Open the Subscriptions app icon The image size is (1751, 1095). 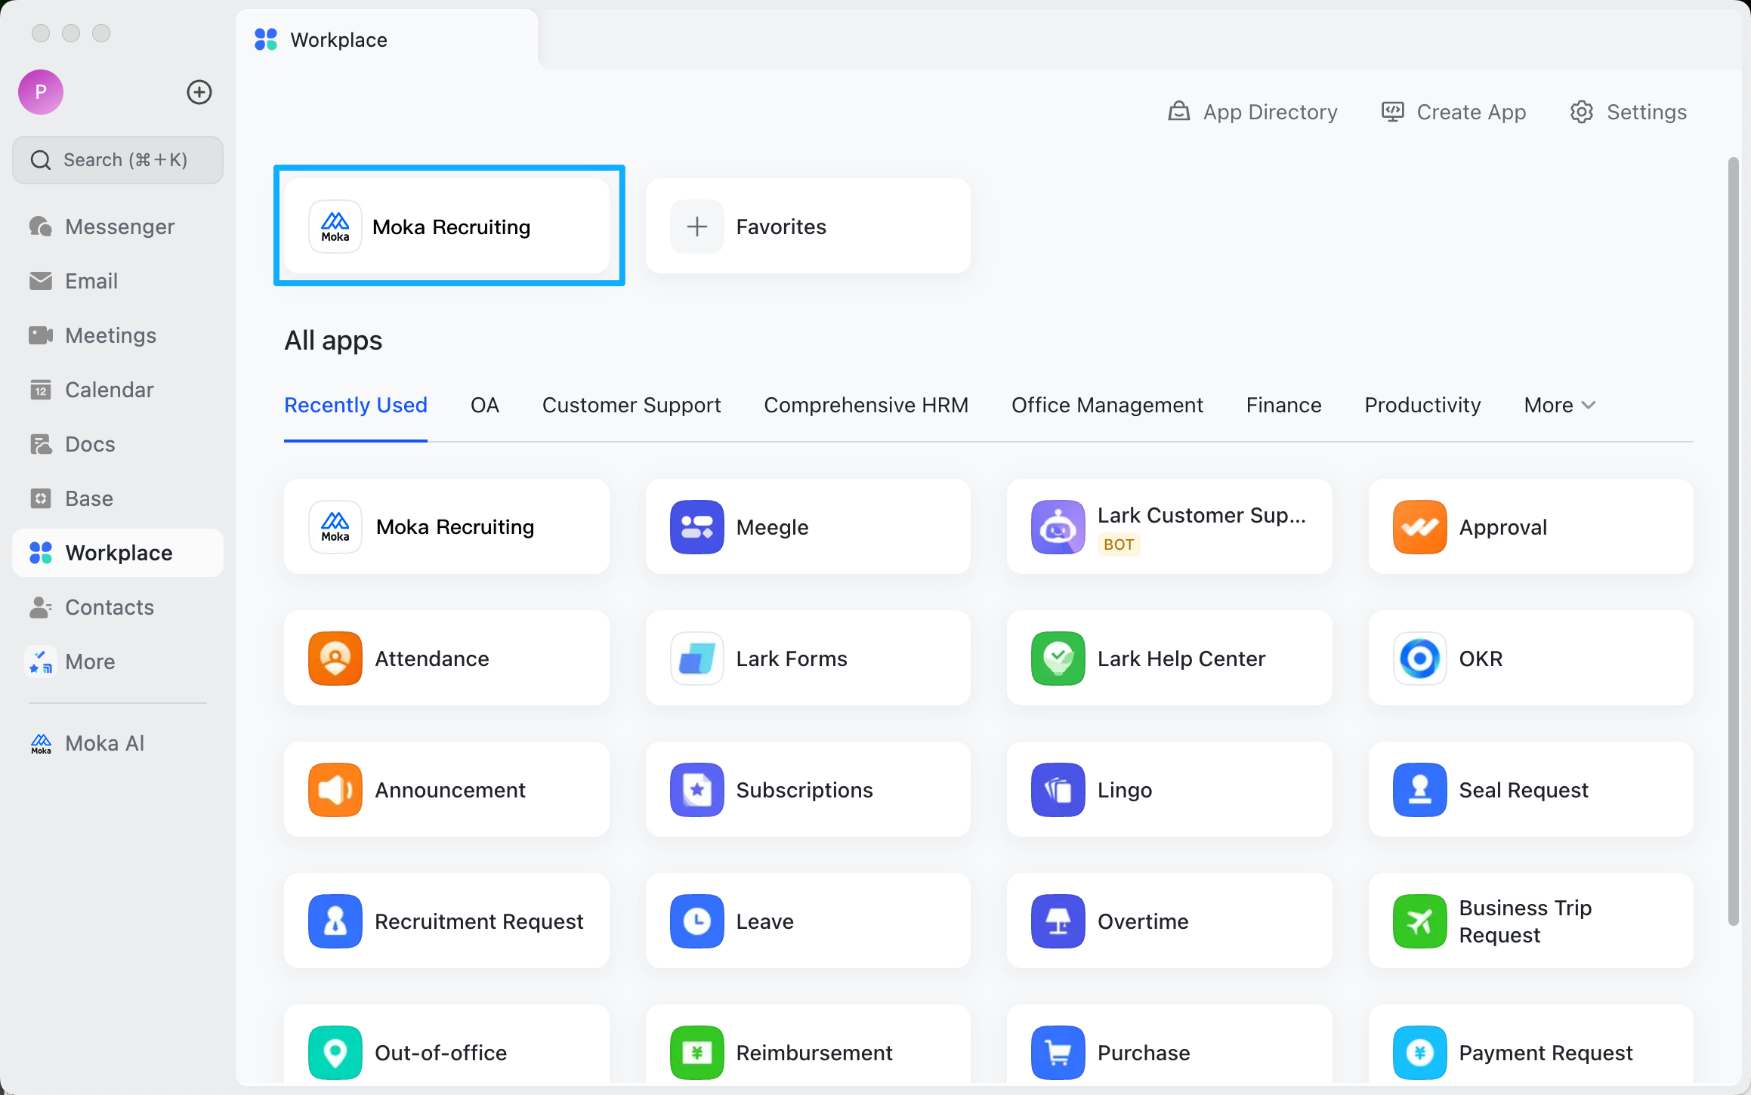pos(696,790)
